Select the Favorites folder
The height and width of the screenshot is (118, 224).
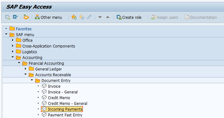24,29
